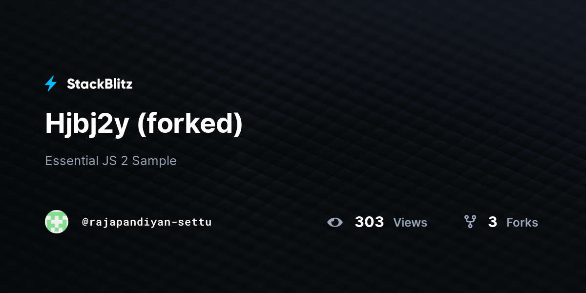Select the "Hjbj2y" name in the title
The image size is (586, 293).
[87, 125]
